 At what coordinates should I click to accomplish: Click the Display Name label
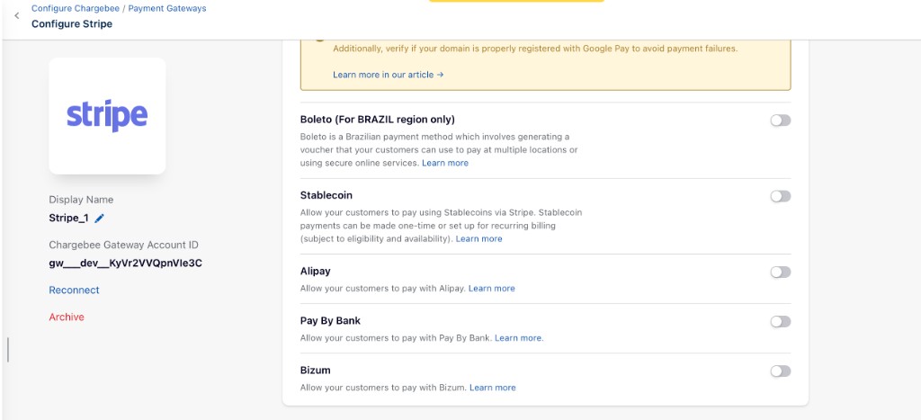point(81,200)
